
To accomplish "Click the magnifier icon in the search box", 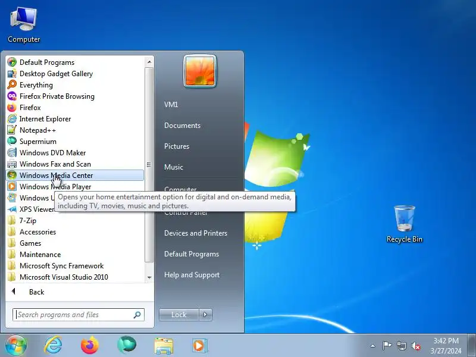I will click(x=137, y=315).
